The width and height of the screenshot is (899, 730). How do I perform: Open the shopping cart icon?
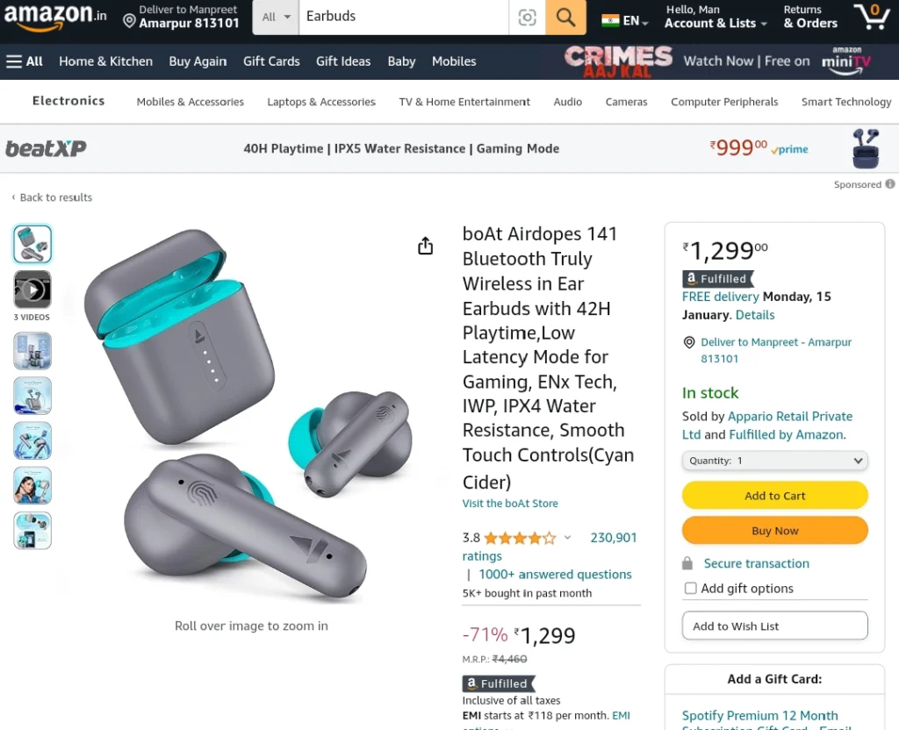click(871, 16)
